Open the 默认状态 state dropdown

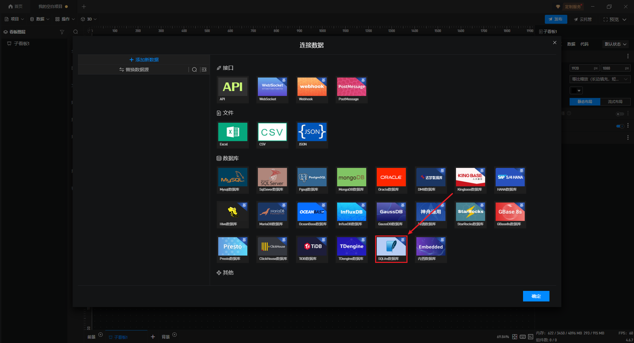(x=615, y=44)
